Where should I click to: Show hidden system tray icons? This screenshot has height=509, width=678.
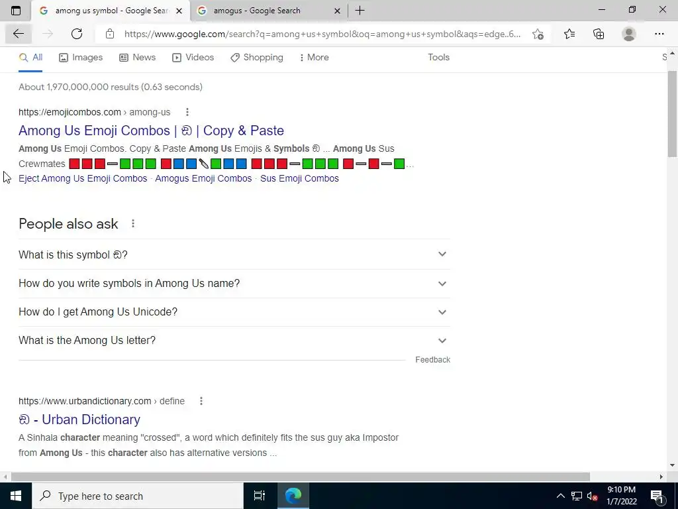[560, 496]
